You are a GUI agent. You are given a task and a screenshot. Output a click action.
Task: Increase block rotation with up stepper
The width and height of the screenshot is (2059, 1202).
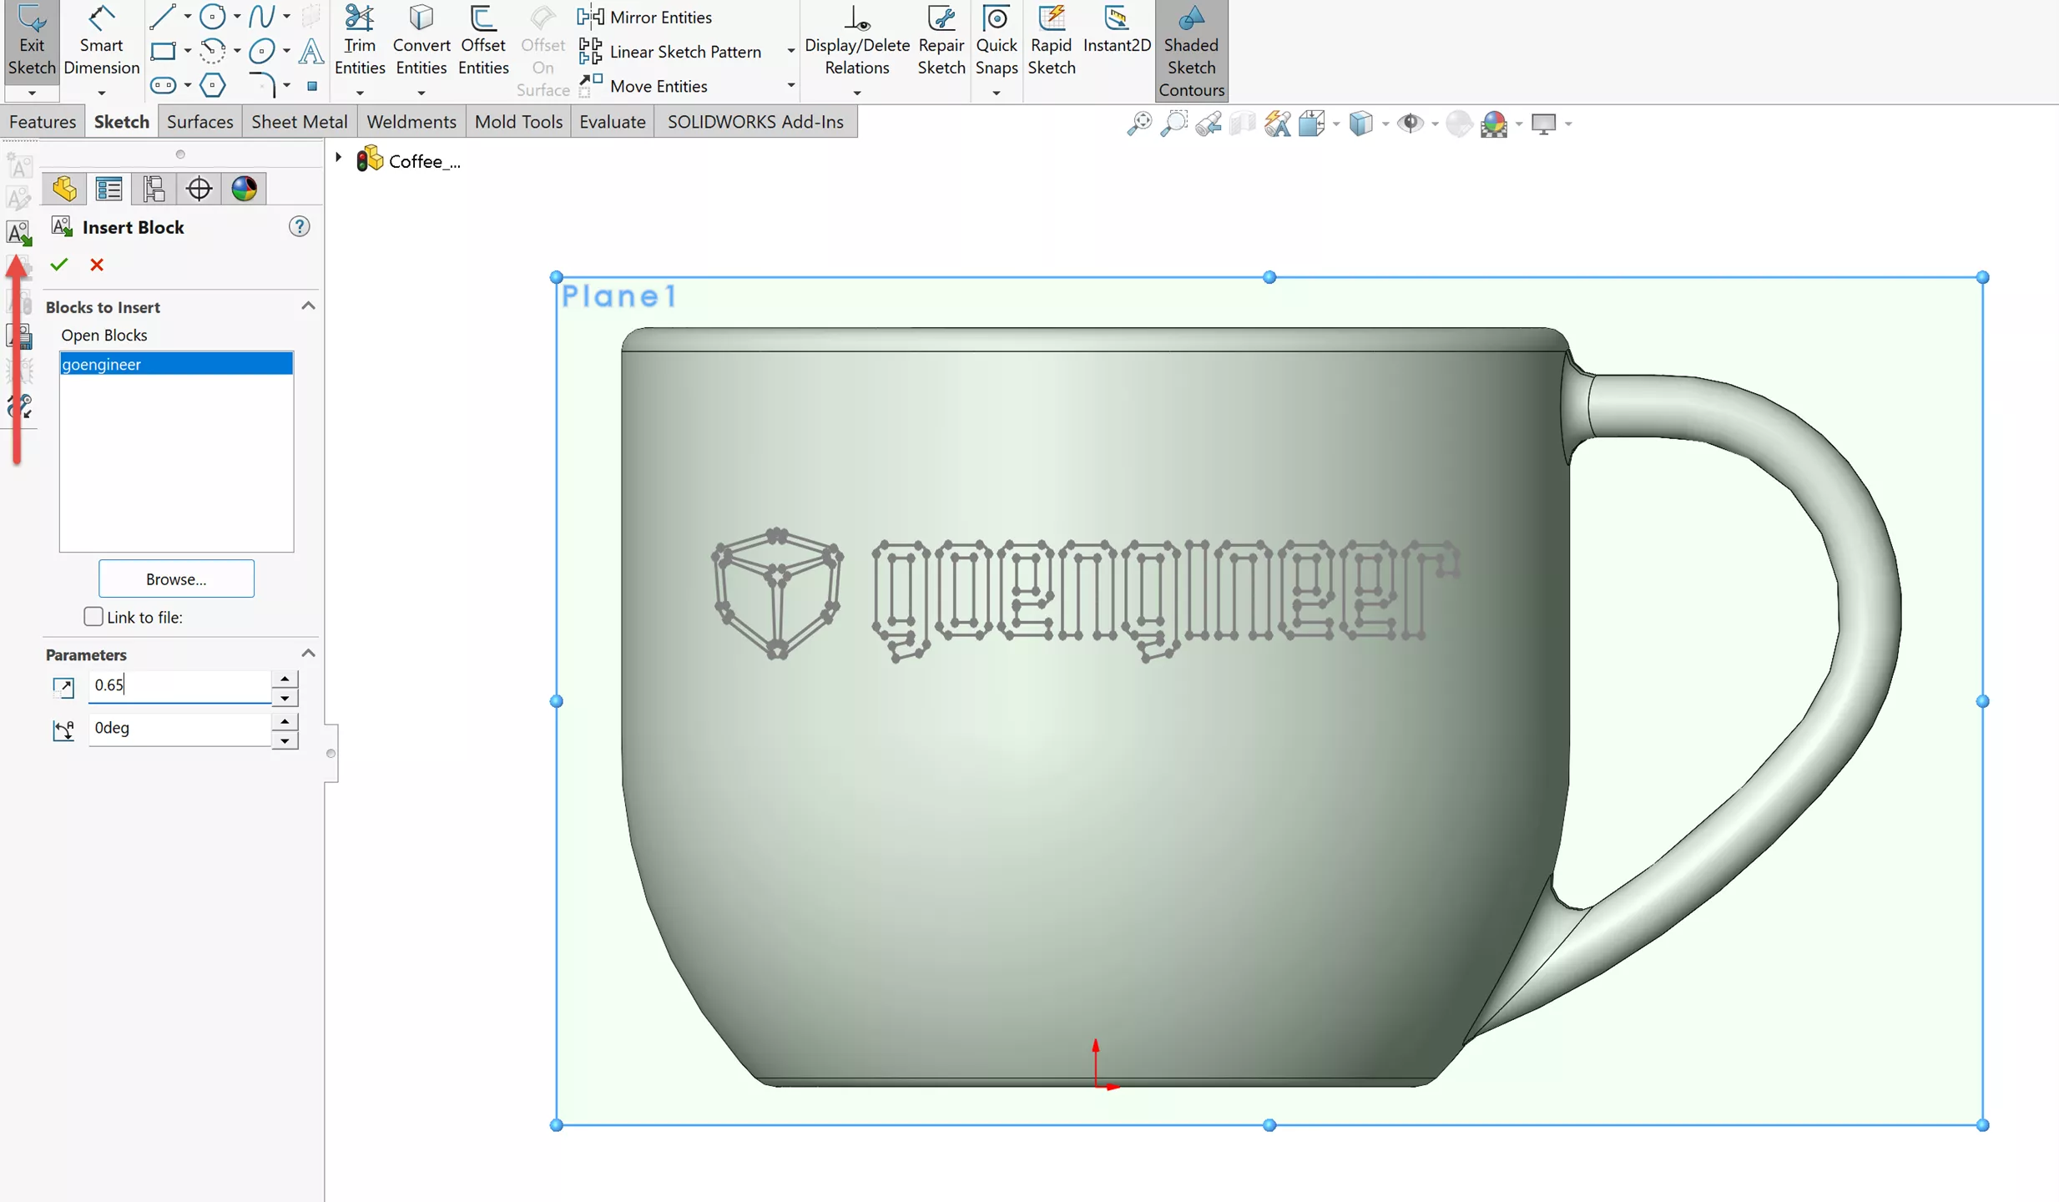point(285,721)
